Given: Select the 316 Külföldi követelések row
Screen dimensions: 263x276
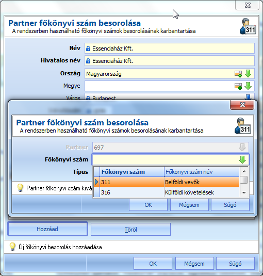Looking at the screenshot, I should [167, 192].
